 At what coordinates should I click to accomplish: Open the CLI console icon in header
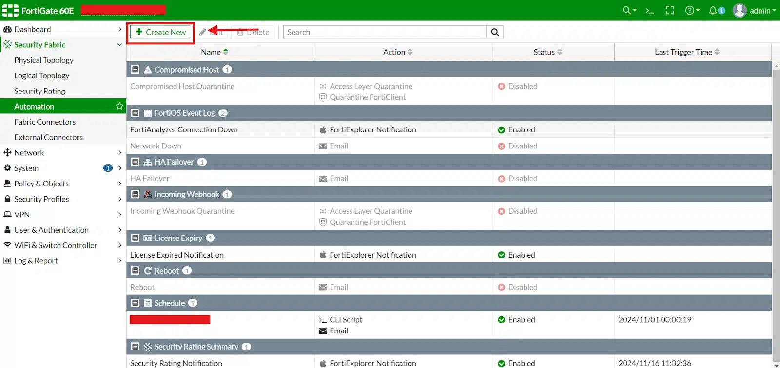649,10
